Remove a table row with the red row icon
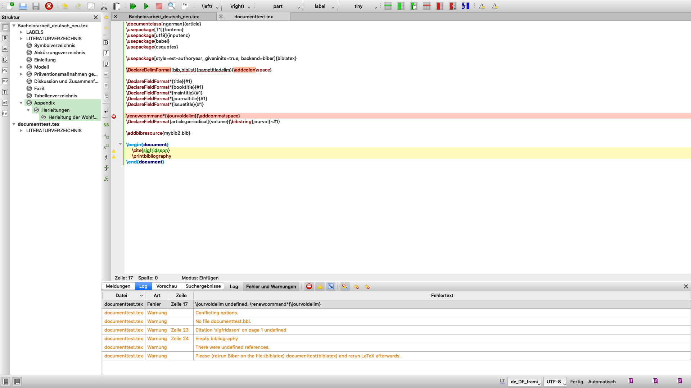Screen dimensions: 691x388 pyautogui.click(x=427, y=6)
